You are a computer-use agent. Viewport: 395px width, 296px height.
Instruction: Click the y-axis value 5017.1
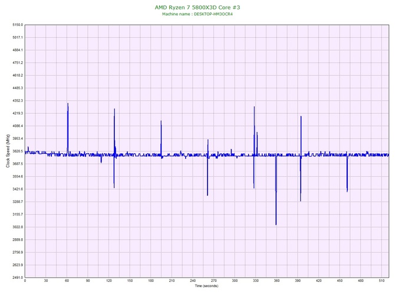pyautogui.click(x=18, y=37)
